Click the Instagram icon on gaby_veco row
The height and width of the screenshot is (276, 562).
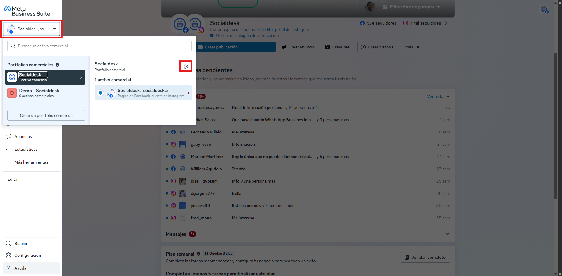[x=173, y=144]
